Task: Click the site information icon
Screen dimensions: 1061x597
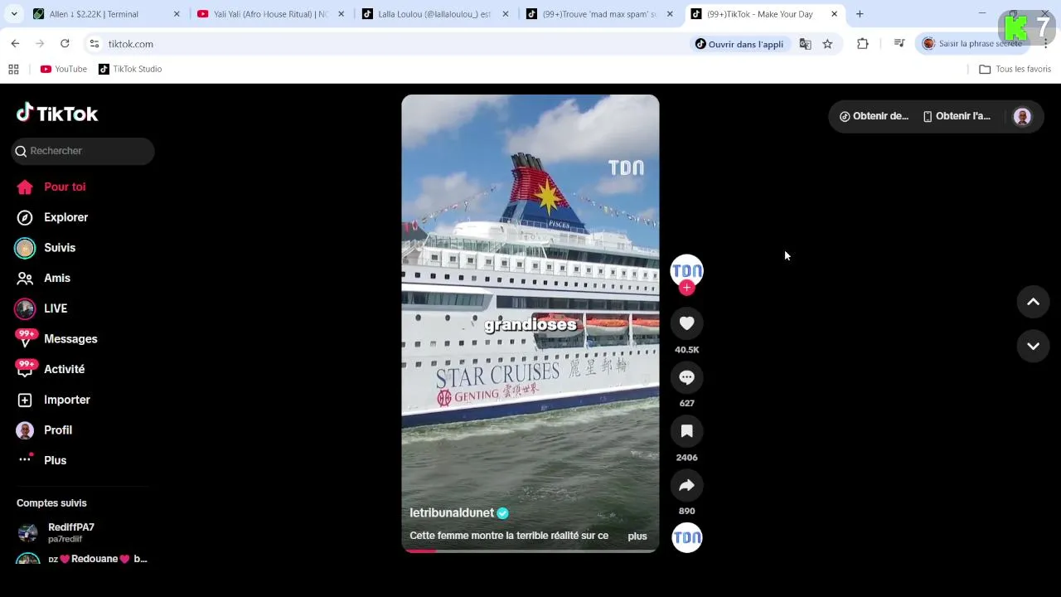Action: click(x=94, y=44)
